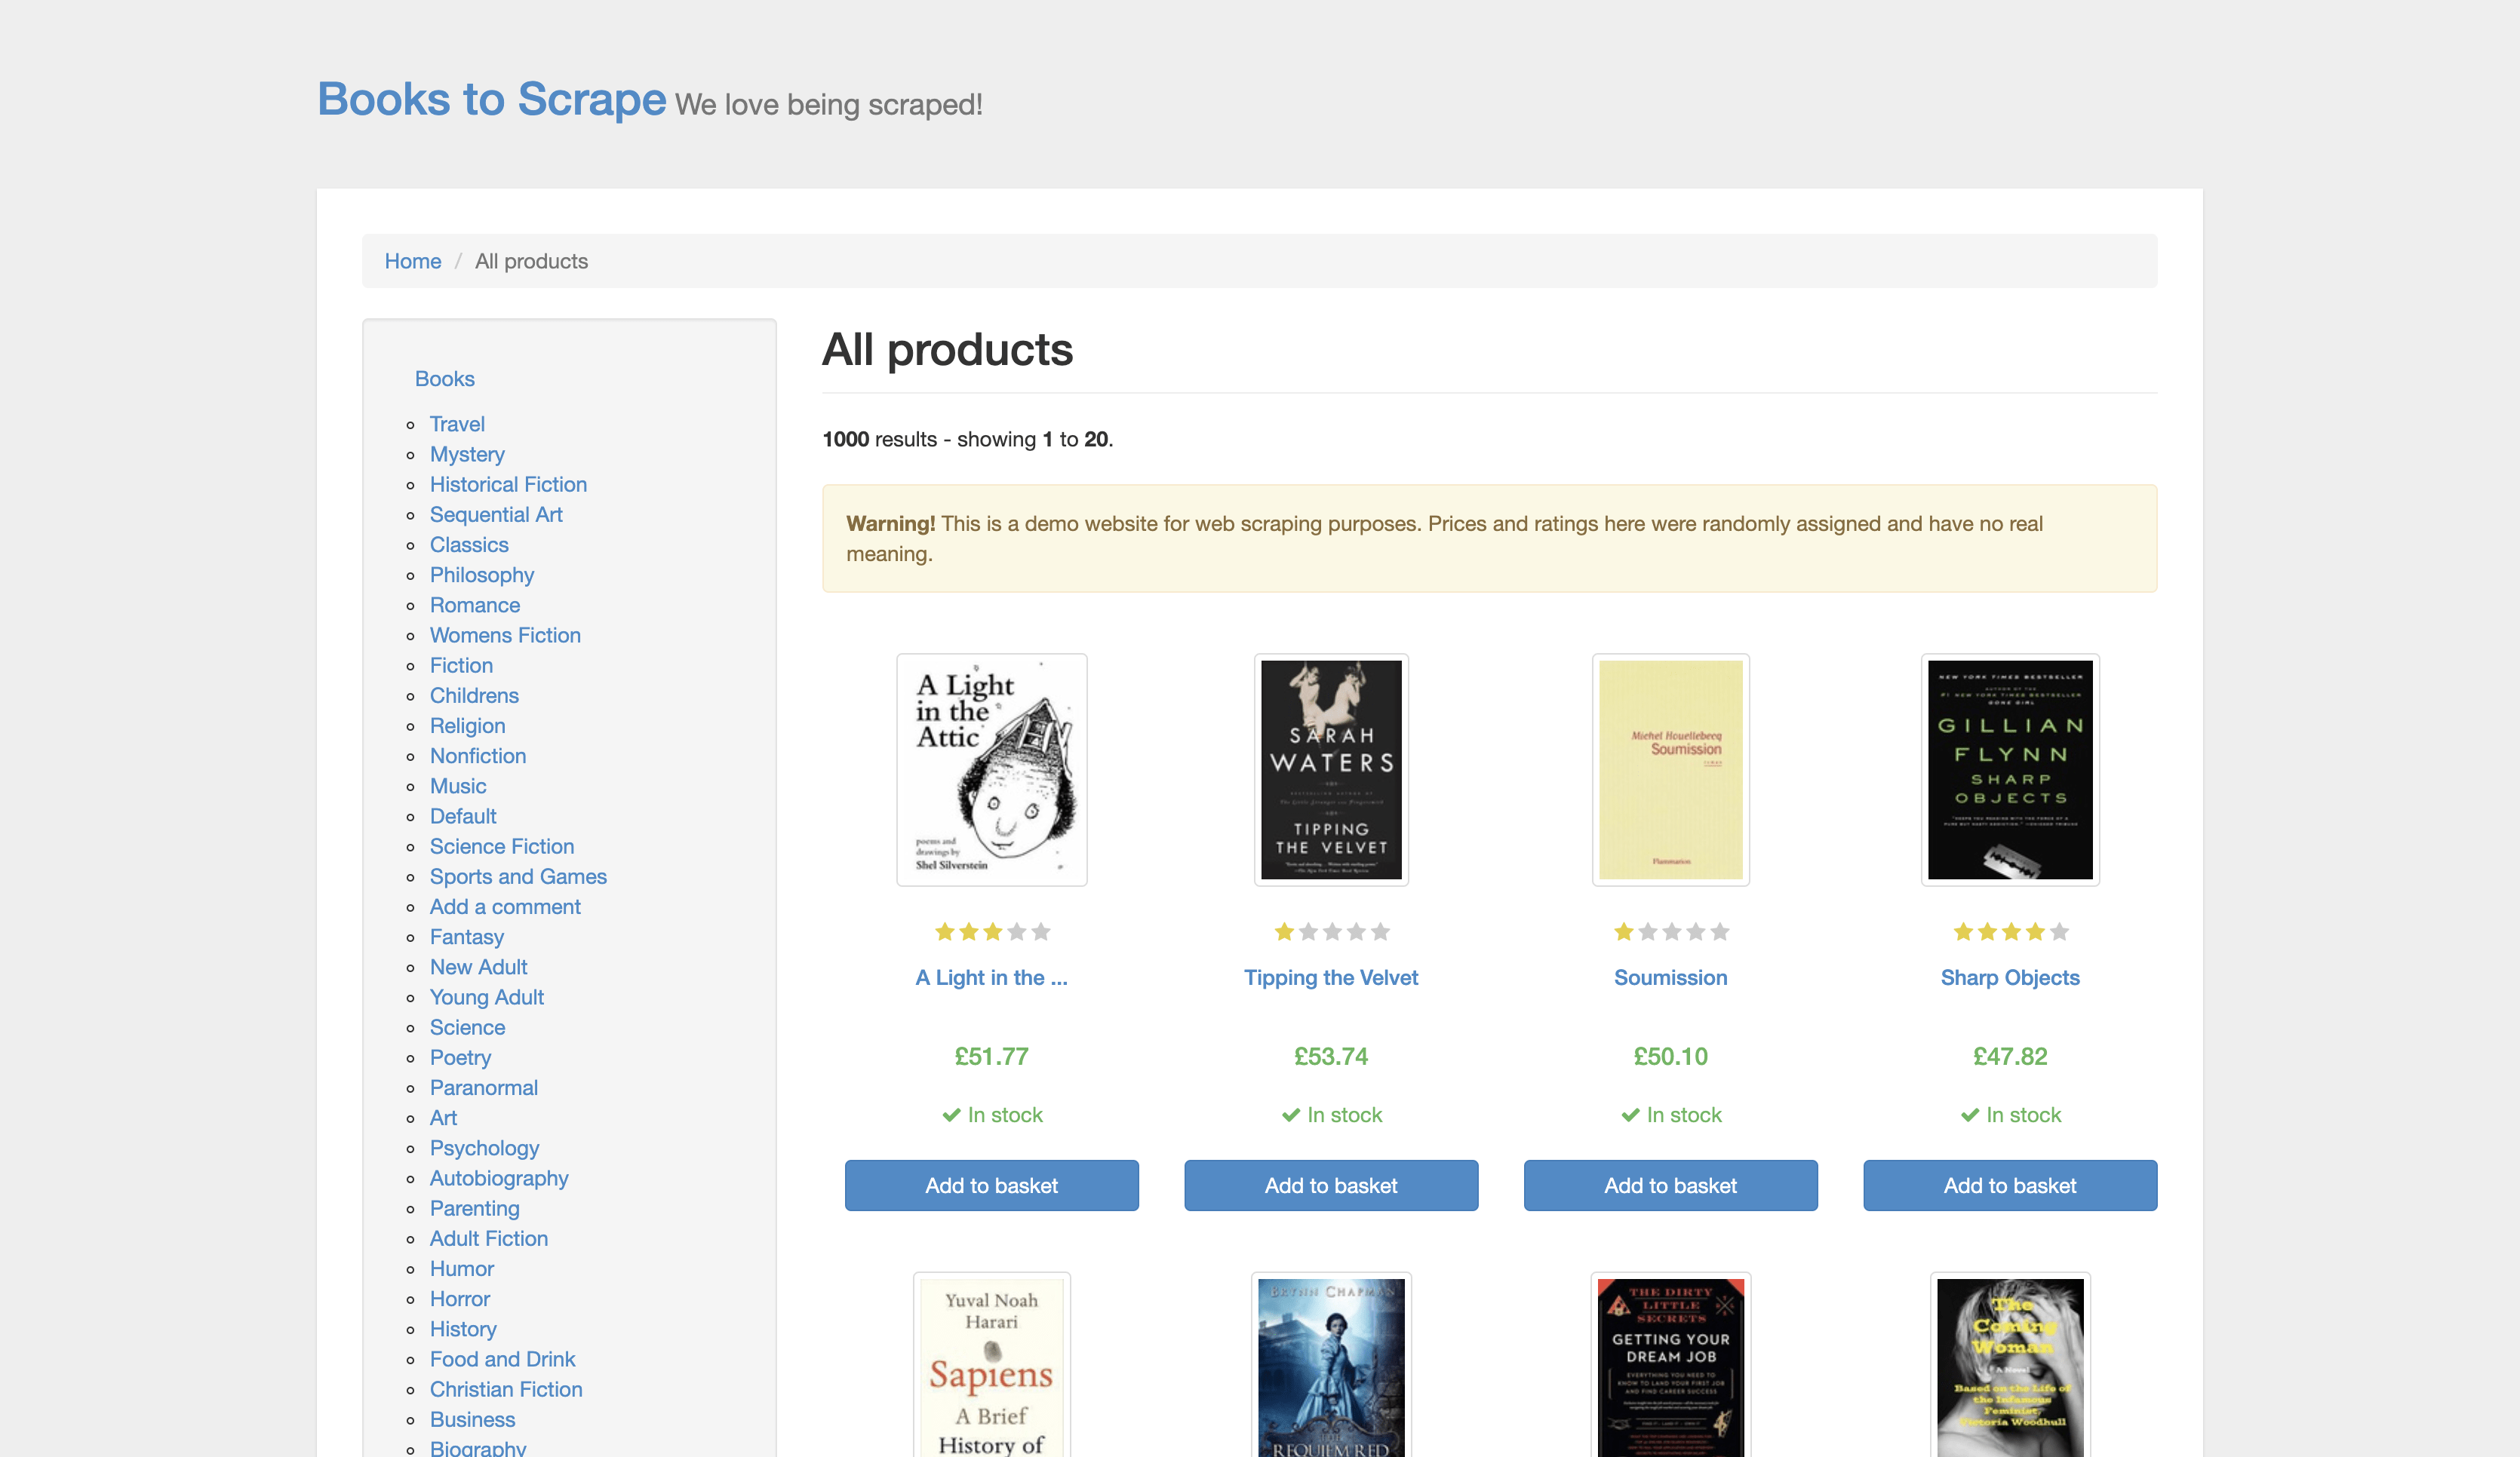Viewport: 2520px width, 1457px height.
Task: Select the Music category
Action: tap(458, 786)
